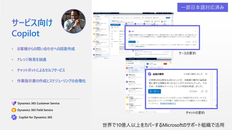Click the text "0 分前に要約しました"

point(193,74)
